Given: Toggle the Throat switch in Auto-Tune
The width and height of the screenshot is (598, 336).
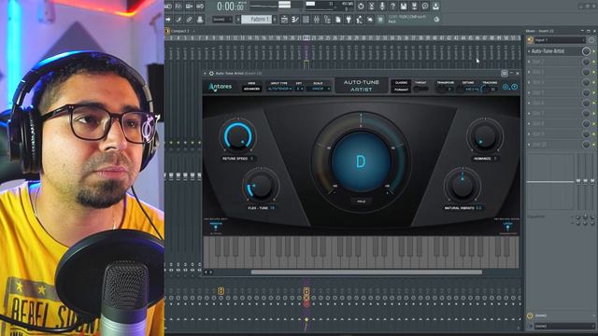Looking at the screenshot, I should [x=421, y=90].
